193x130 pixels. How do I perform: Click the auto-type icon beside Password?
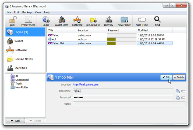click(x=183, y=98)
